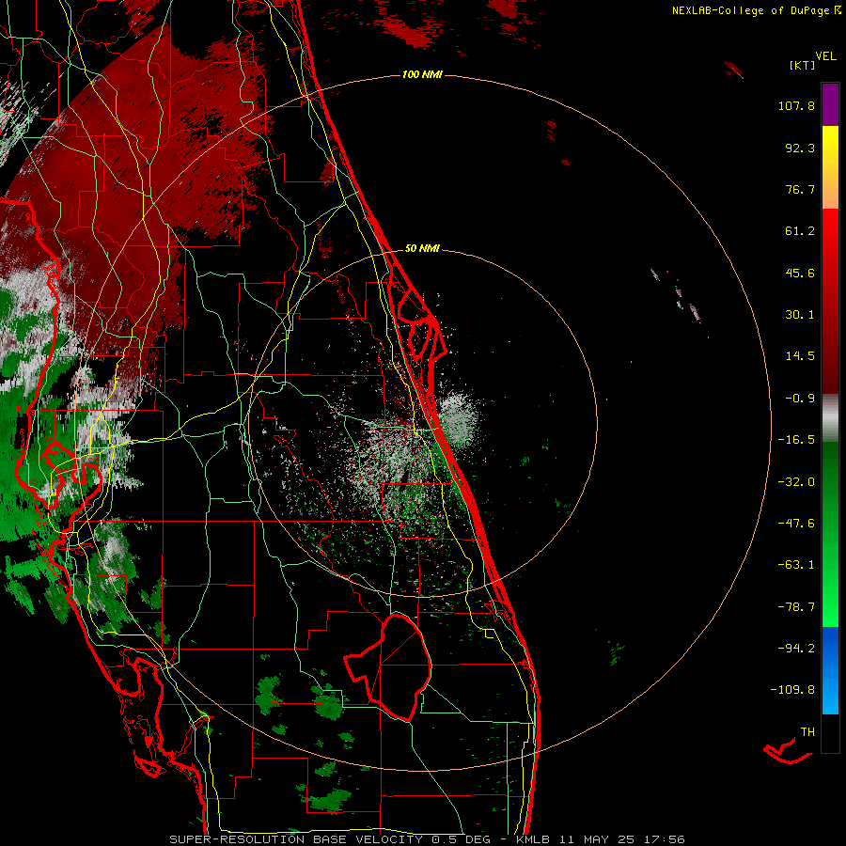Pick the 107.8 velocity scale value
Screen dimensions: 846x846
pos(796,105)
